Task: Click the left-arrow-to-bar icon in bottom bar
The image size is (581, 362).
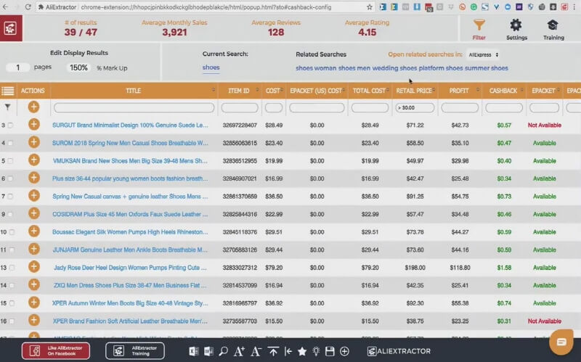Action: 288,351
